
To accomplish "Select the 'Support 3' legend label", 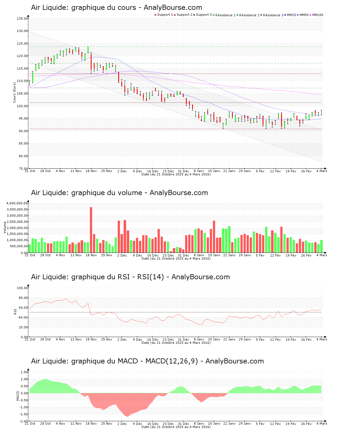I will click(204, 15).
